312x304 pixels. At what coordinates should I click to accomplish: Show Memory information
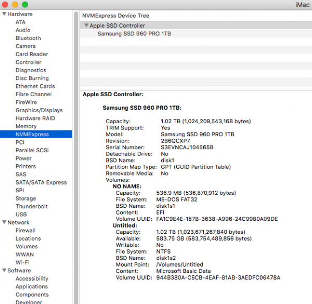[26, 126]
